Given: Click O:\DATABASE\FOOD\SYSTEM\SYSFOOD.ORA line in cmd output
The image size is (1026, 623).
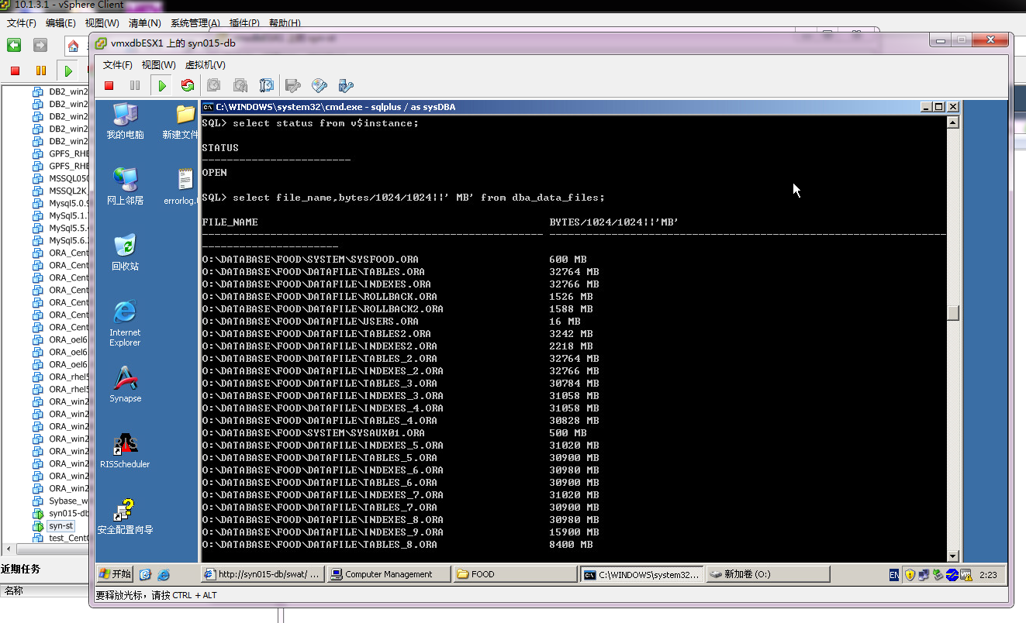Looking at the screenshot, I should (x=310, y=260).
